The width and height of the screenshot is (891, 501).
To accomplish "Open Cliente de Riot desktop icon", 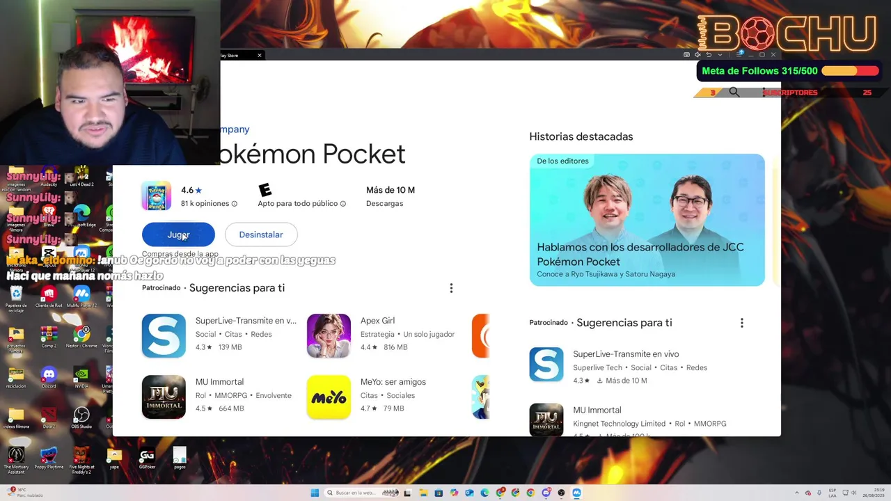I will [49, 296].
